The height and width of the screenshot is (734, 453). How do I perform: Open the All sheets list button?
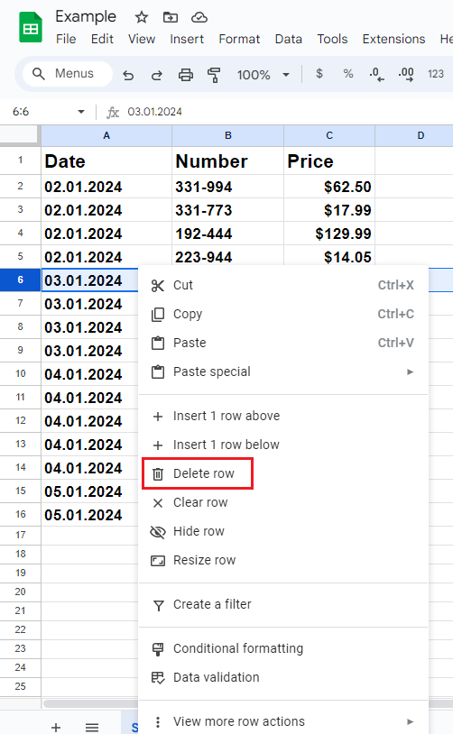pos(92,727)
